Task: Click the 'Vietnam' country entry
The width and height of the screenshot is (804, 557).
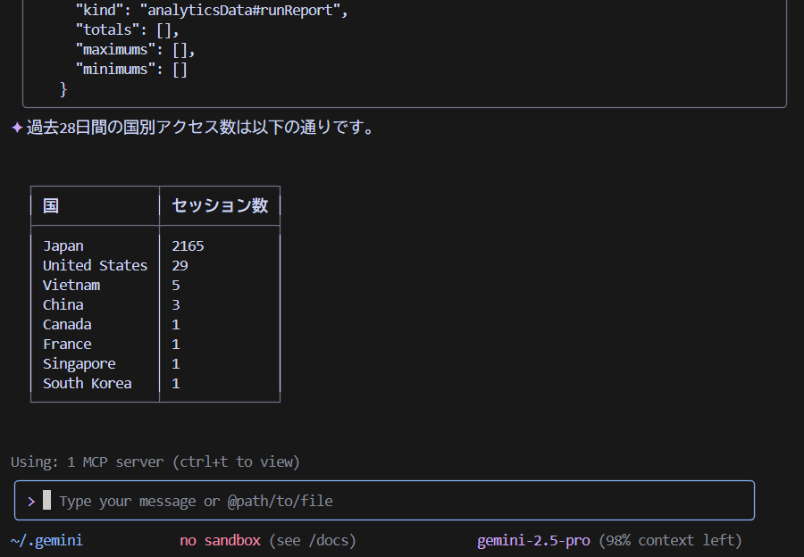Action: click(71, 285)
